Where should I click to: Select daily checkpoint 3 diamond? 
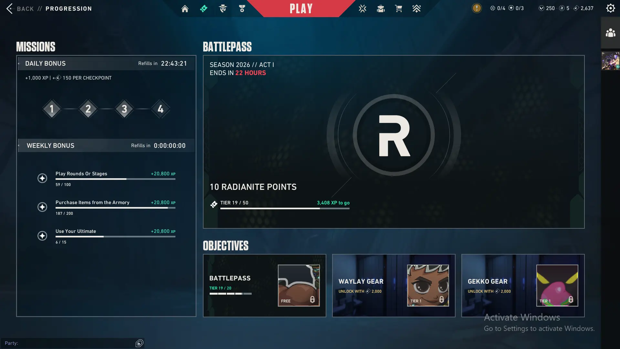pyautogui.click(x=124, y=109)
